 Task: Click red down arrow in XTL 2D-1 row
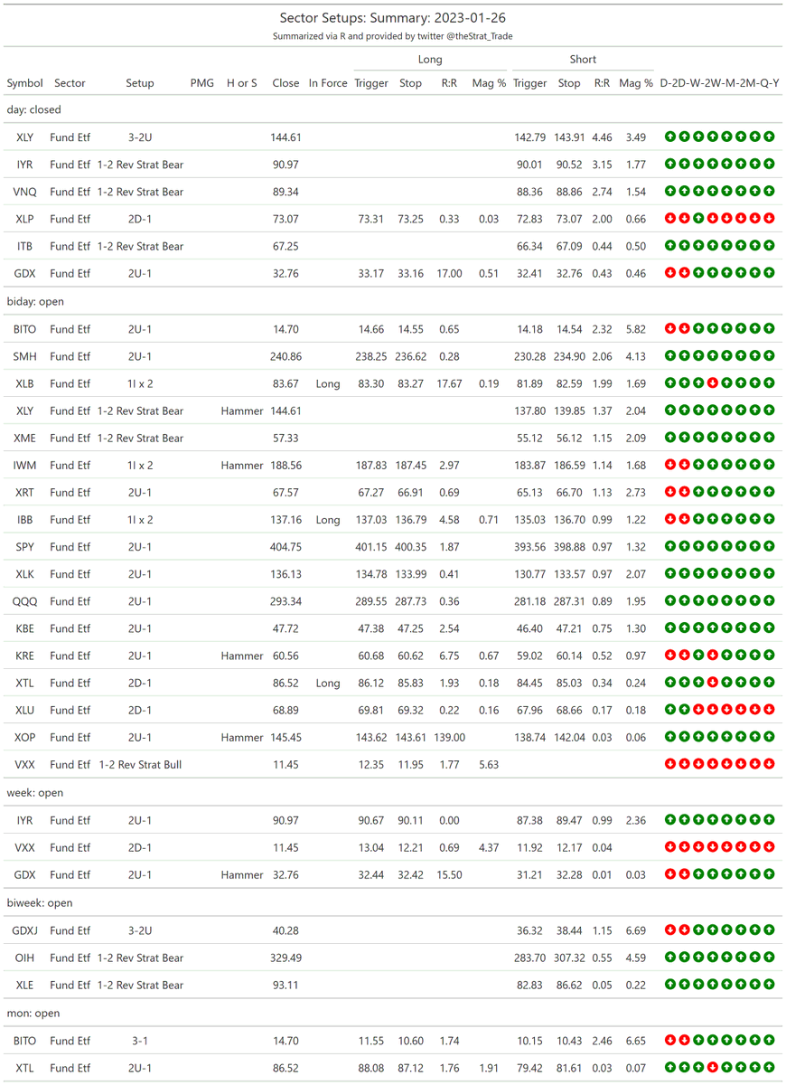pyautogui.click(x=713, y=683)
